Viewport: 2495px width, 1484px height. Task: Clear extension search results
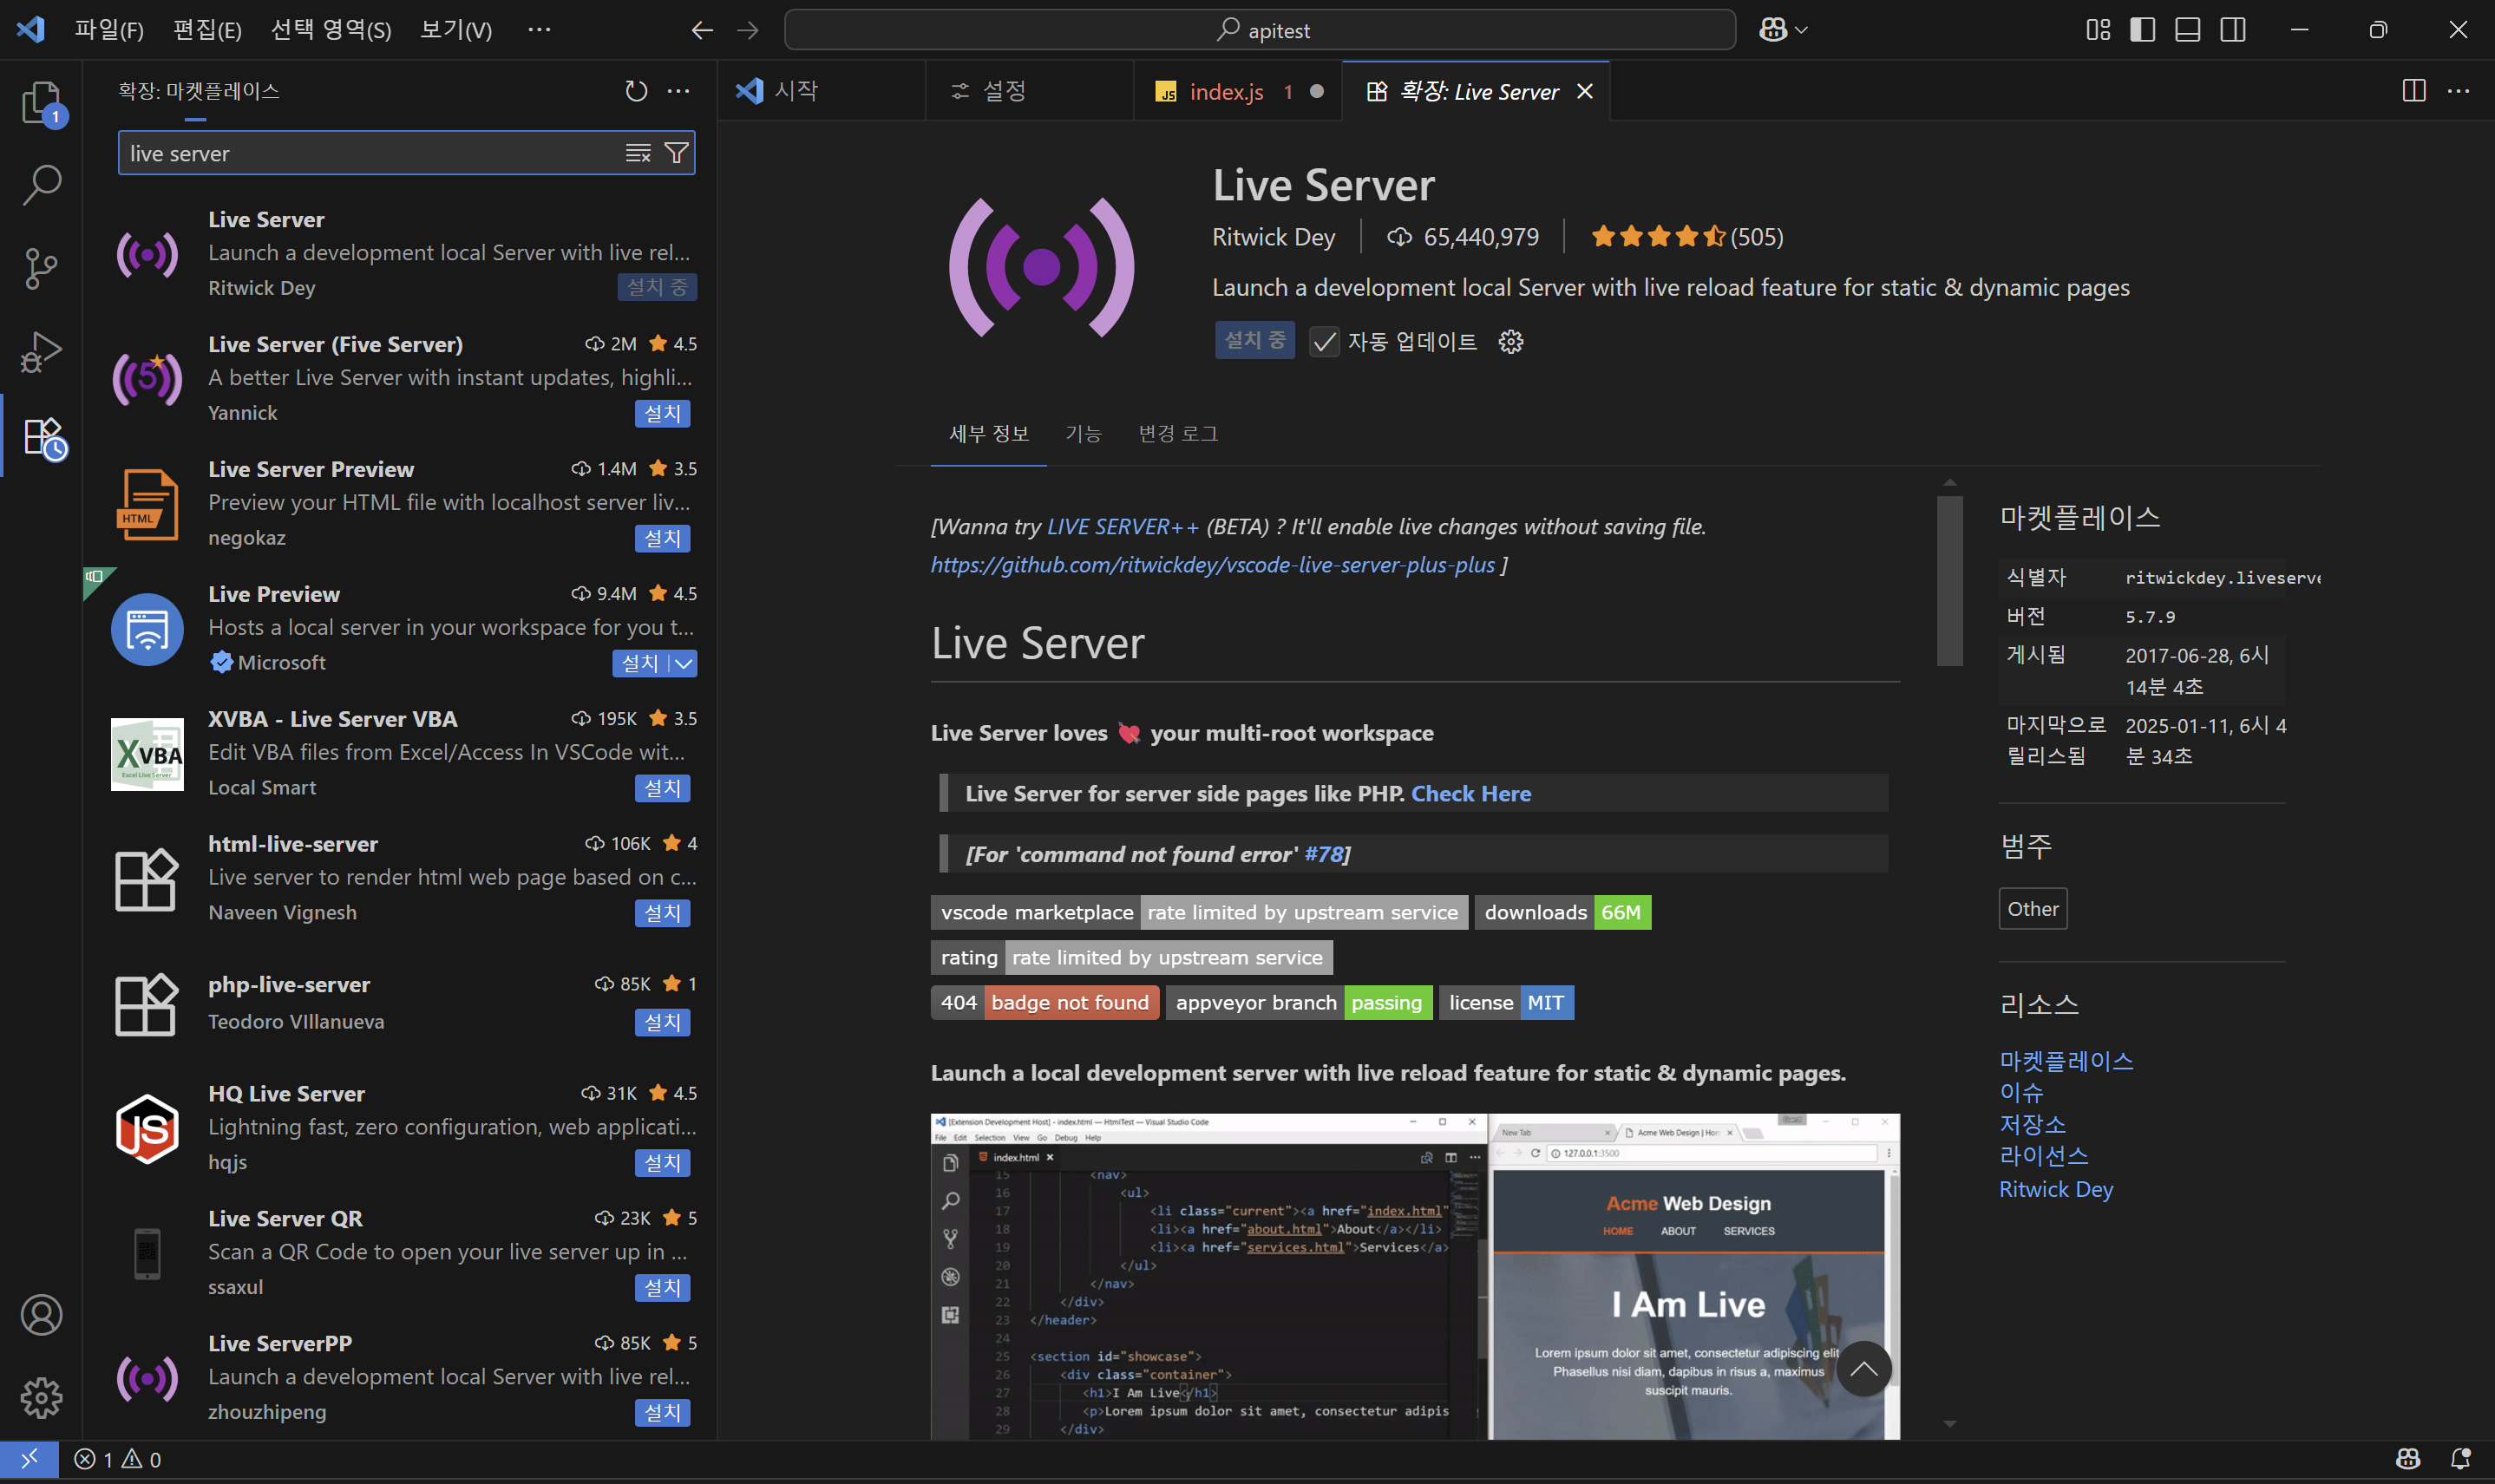[638, 153]
